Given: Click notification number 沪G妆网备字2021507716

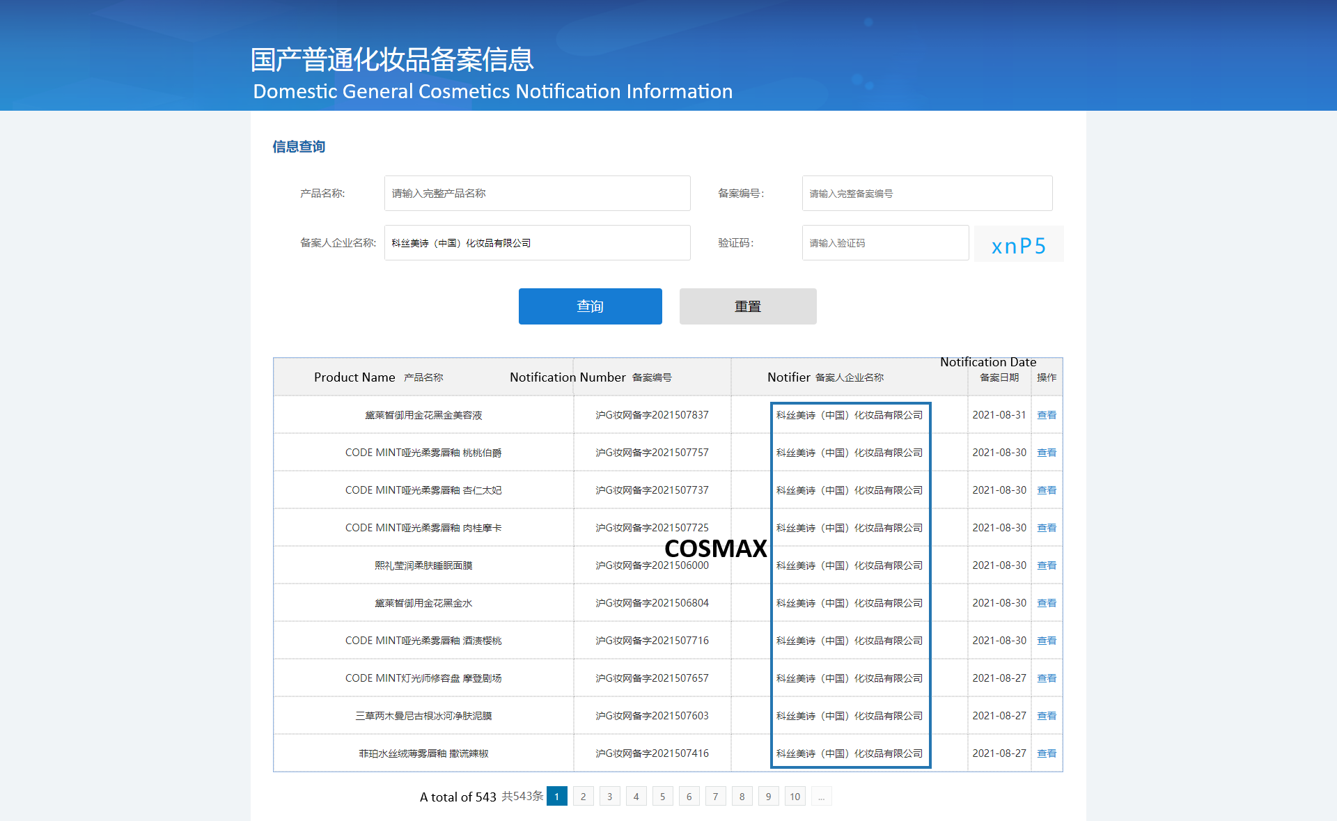Looking at the screenshot, I should click(652, 641).
